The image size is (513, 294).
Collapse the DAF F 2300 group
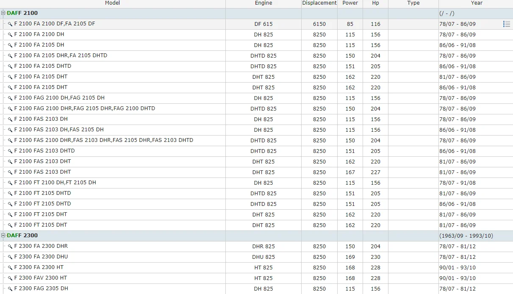(x=3, y=236)
